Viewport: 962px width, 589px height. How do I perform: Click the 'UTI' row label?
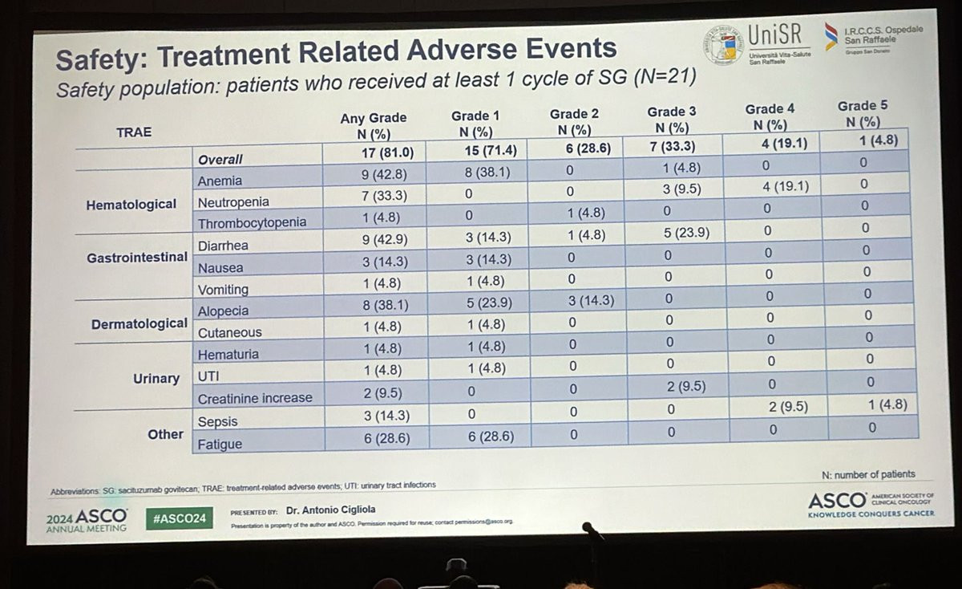click(x=207, y=376)
